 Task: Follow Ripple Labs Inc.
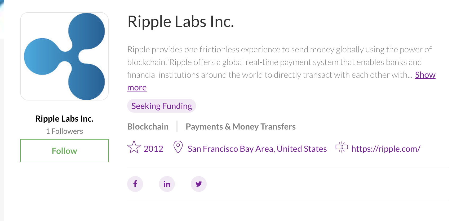pos(64,151)
